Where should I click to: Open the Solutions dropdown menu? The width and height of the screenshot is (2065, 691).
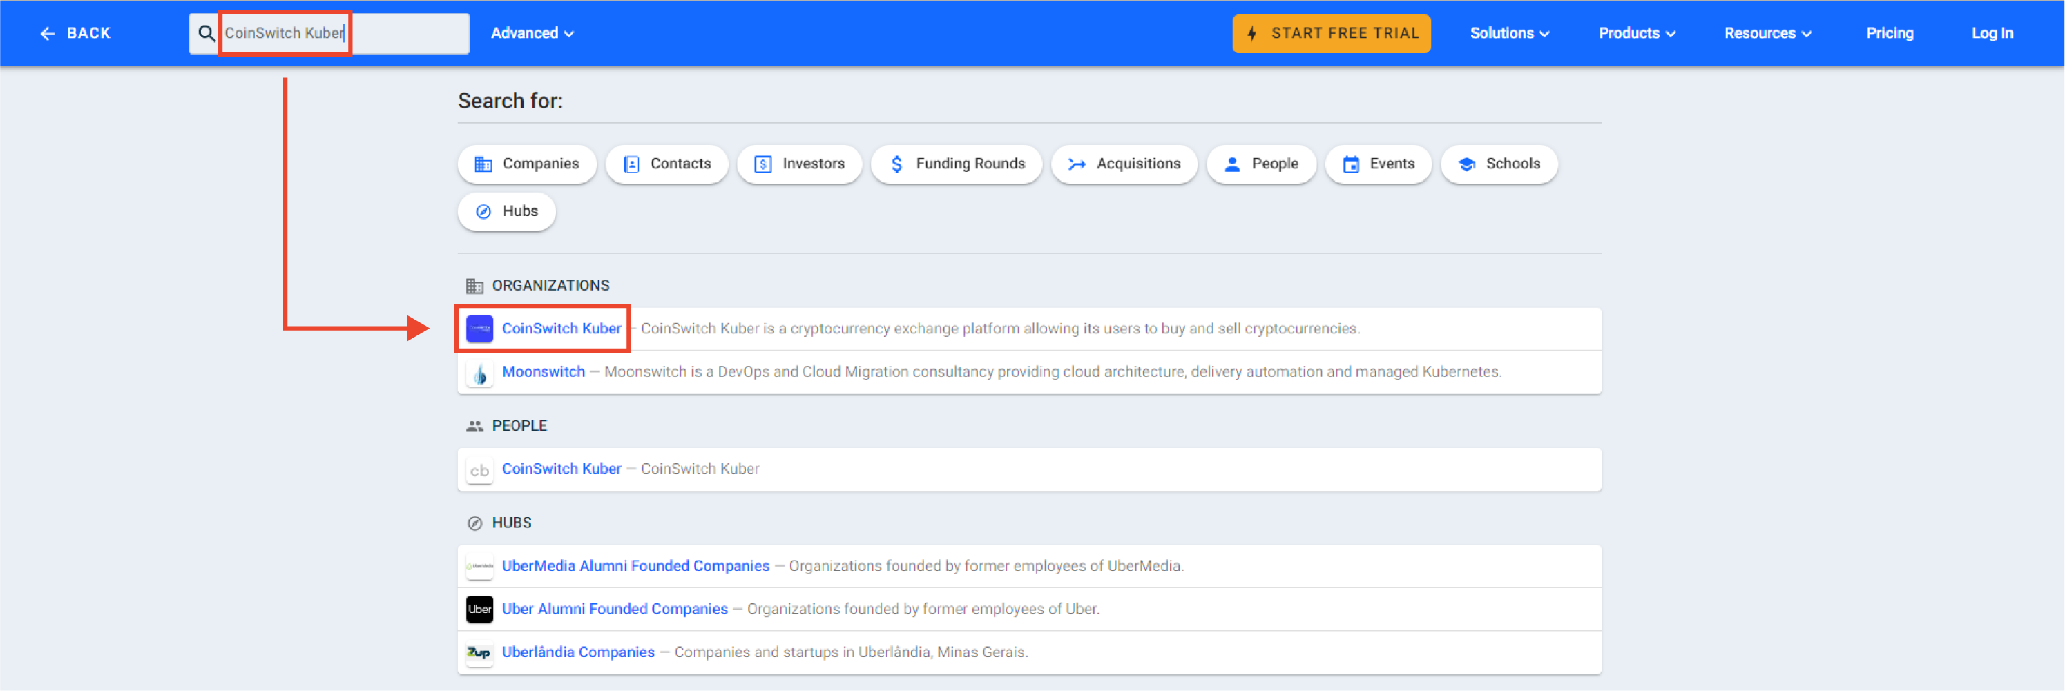click(x=1508, y=33)
